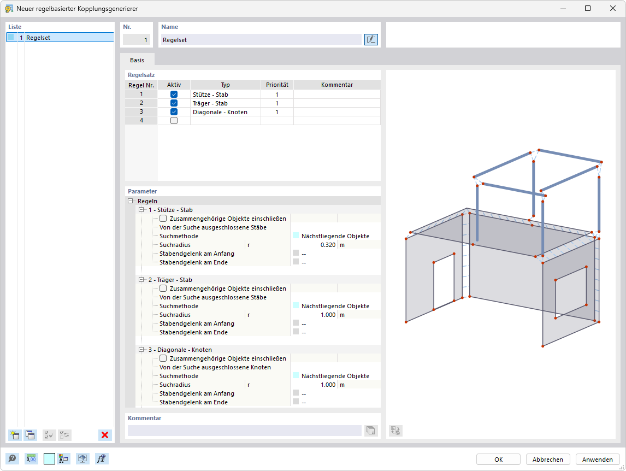The width and height of the screenshot is (626, 471).
Task: Delete the rule set with the red X
Action: [105, 435]
